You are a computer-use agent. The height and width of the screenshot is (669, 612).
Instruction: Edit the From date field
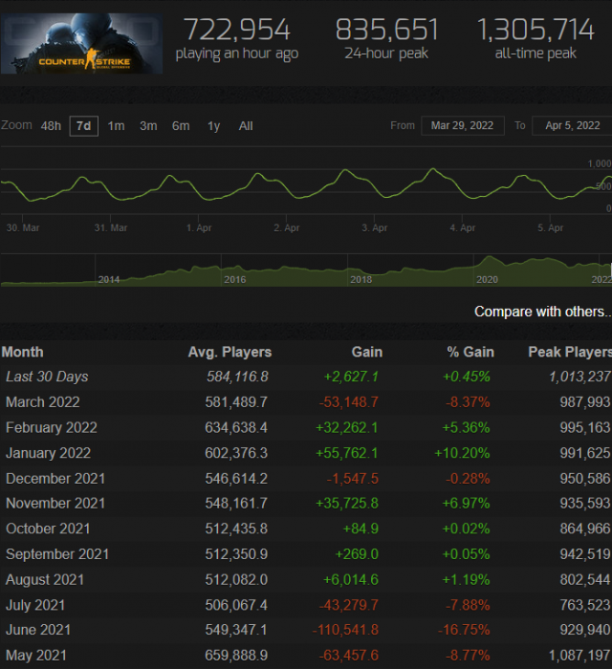(x=462, y=126)
